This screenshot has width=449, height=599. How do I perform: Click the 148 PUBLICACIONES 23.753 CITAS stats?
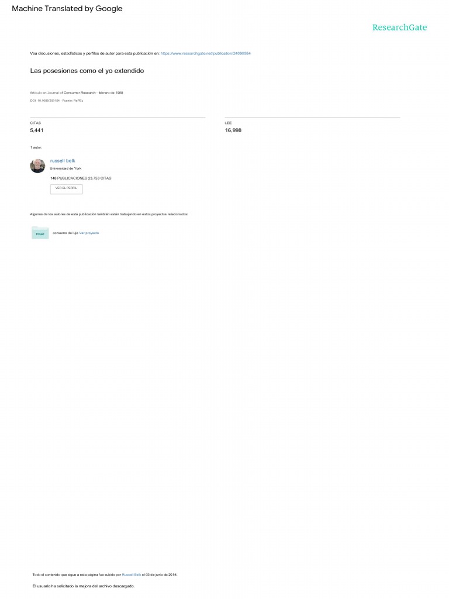pos(81,178)
